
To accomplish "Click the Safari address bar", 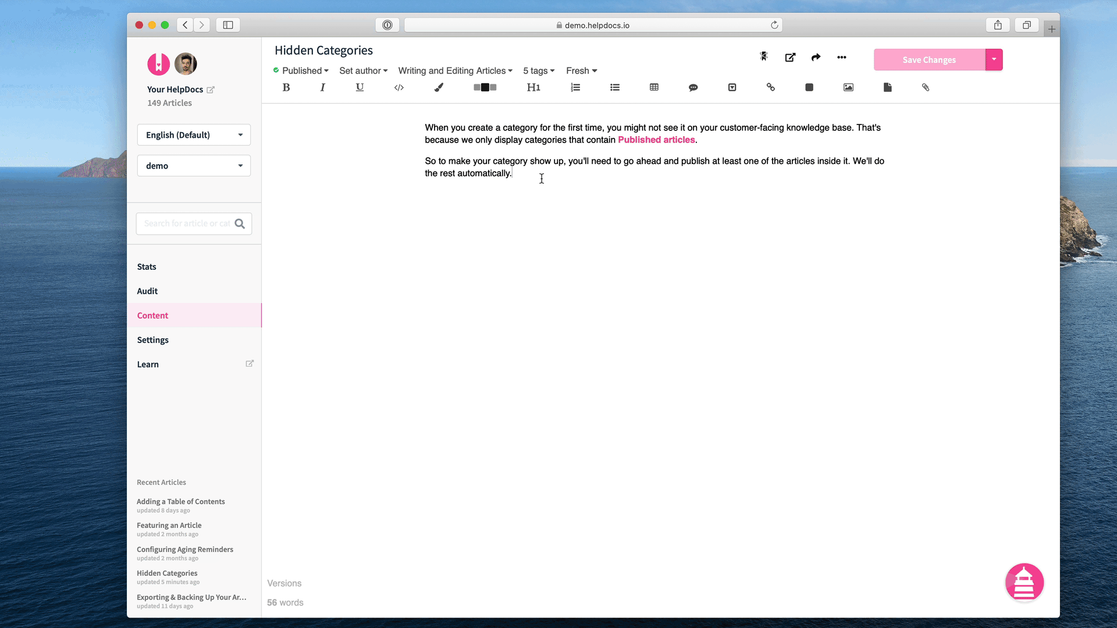I will coord(593,25).
